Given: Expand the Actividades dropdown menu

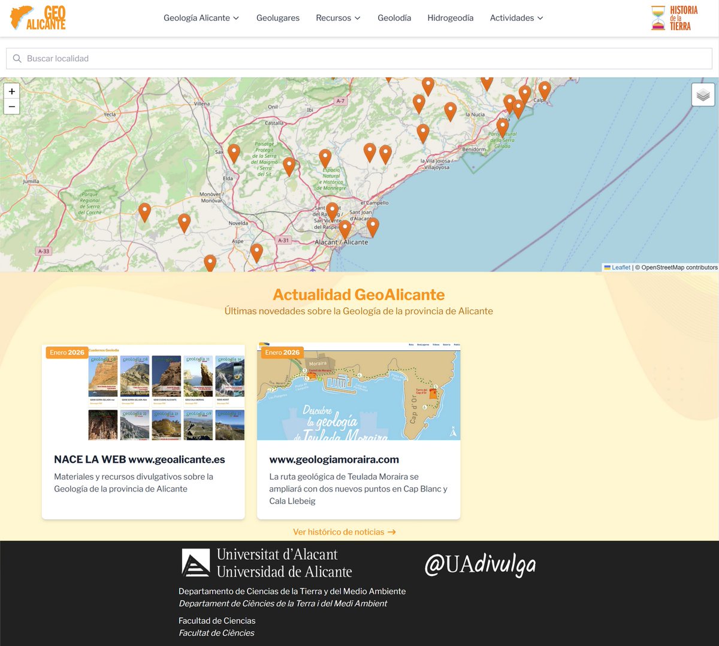Looking at the screenshot, I should 516,18.
